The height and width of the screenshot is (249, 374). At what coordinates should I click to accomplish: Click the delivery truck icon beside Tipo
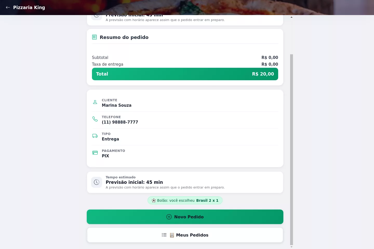coord(95,136)
